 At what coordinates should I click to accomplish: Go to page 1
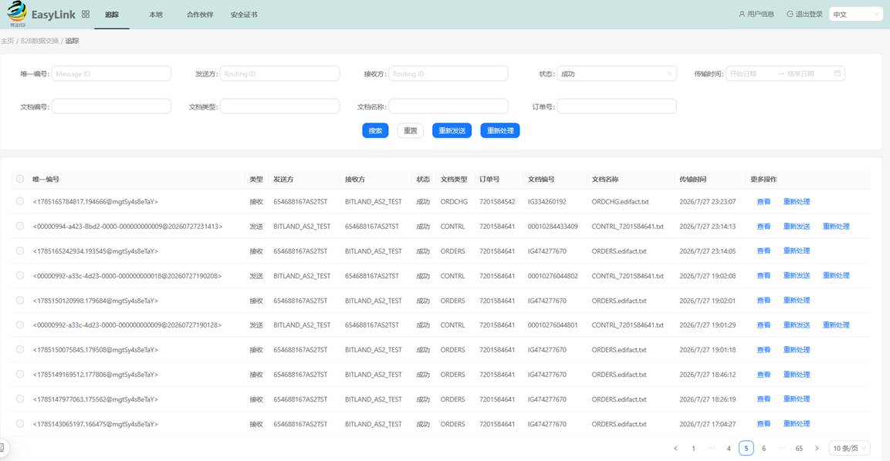pyautogui.click(x=693, y=449)
